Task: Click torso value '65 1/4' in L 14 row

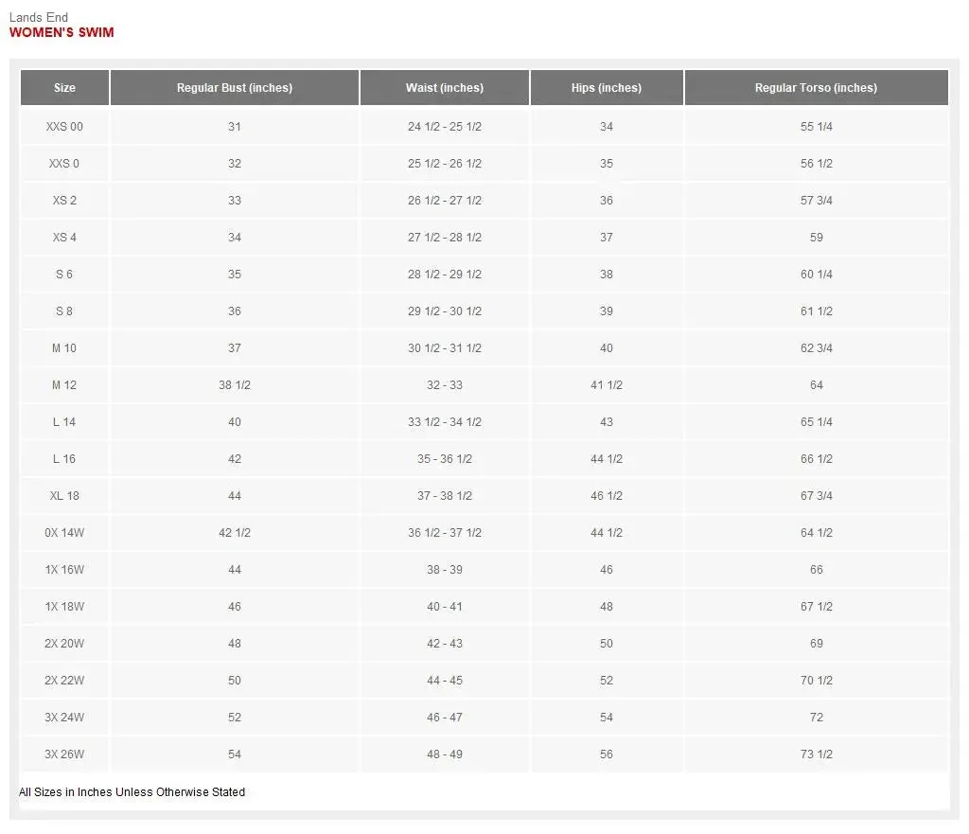Action: [816, 421]
